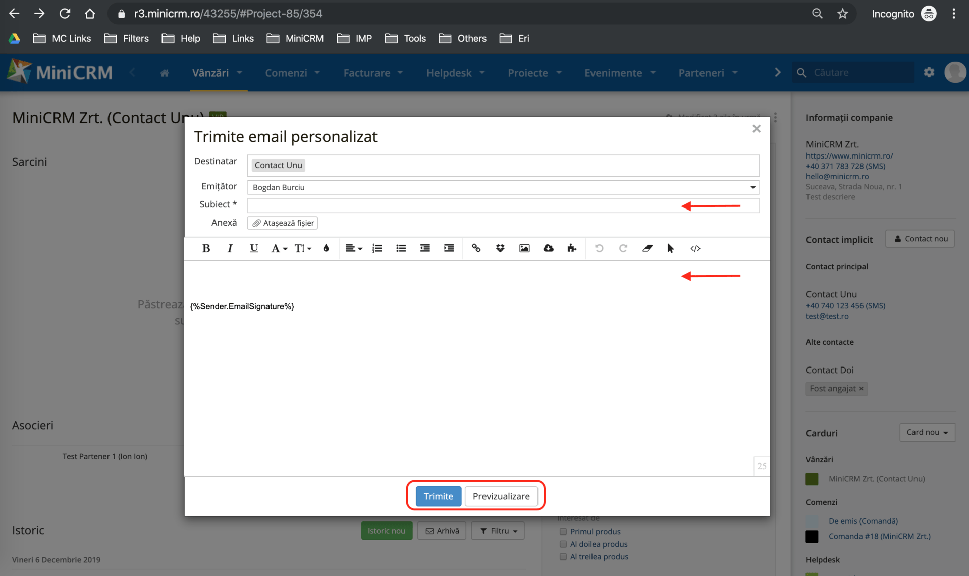Insert file from Dropbox icon
The width and height of the screenshot is (969, 576).
pos(500,248)
